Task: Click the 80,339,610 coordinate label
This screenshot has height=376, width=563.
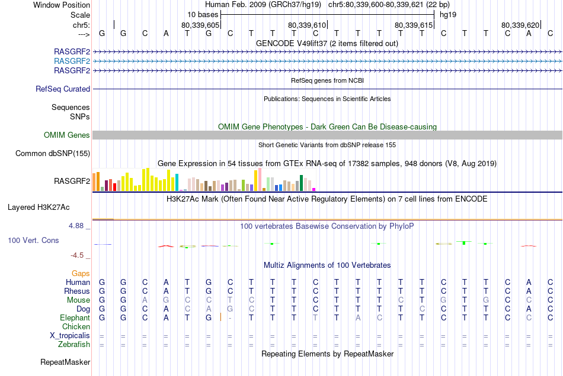Action: click(x=306, y=25)
